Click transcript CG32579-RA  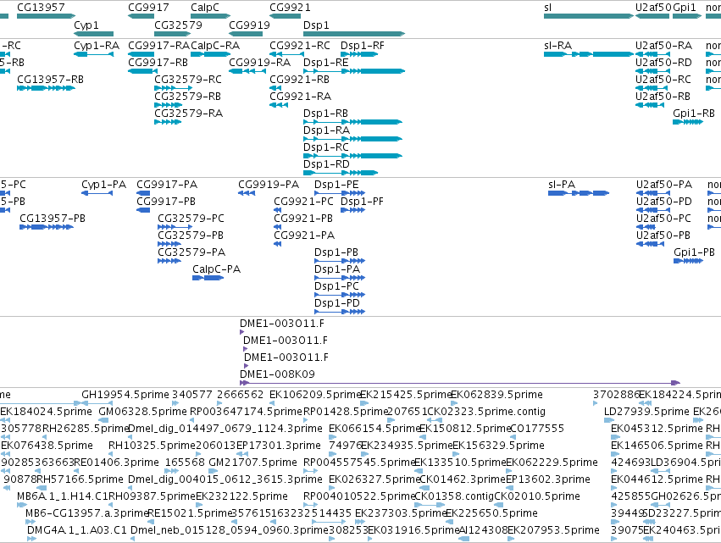168,122
